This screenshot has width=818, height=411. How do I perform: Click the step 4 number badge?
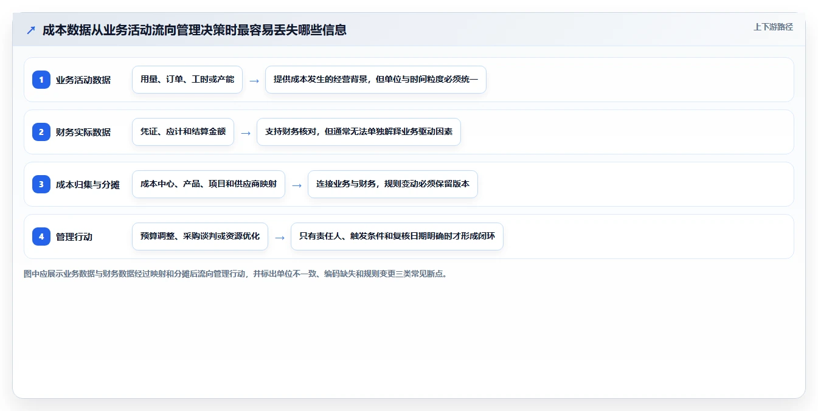tap(41, 237)
